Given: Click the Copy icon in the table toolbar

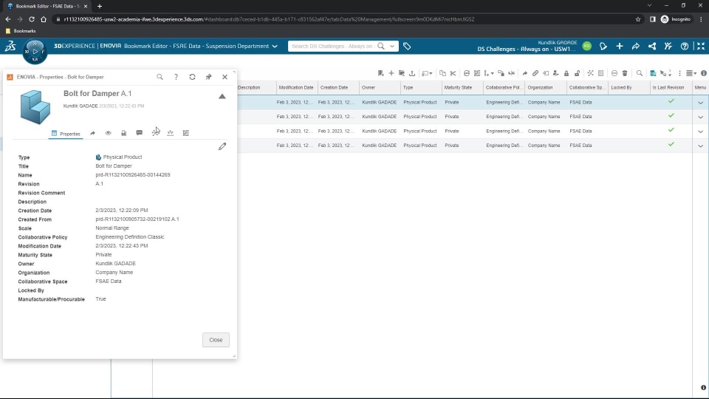Looking at the screenshot, I should click(442, 73).
